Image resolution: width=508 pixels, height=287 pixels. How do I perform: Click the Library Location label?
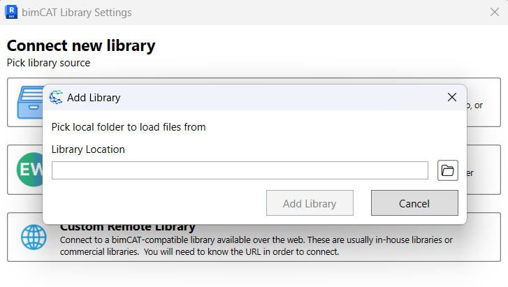(x=88, y=149)
